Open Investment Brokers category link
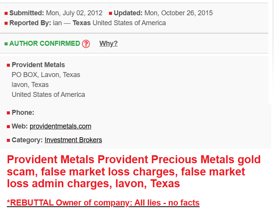 (x=74, y=140)
